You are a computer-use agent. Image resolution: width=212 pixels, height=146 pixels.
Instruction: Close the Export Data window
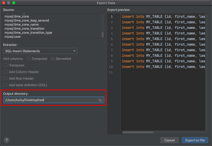4,3
